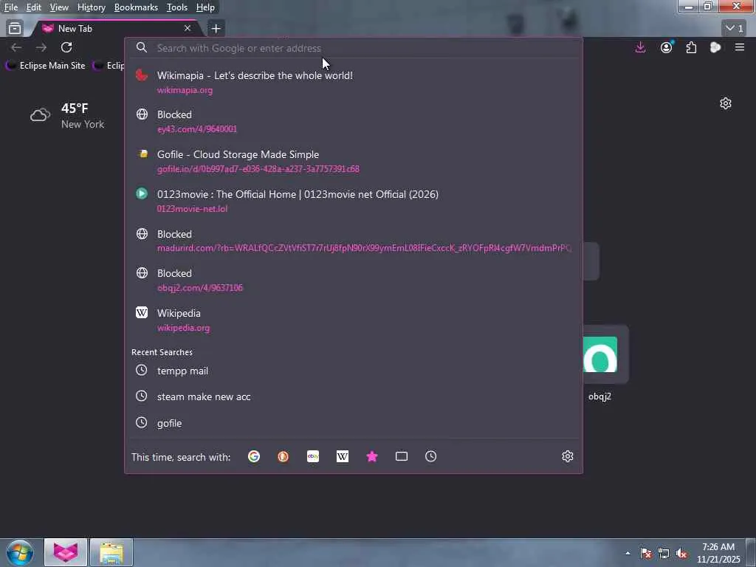Image resolution: width=756 pixels, height=567 pixels.
Task: Open the Edit menu
Action: point(33,7)
